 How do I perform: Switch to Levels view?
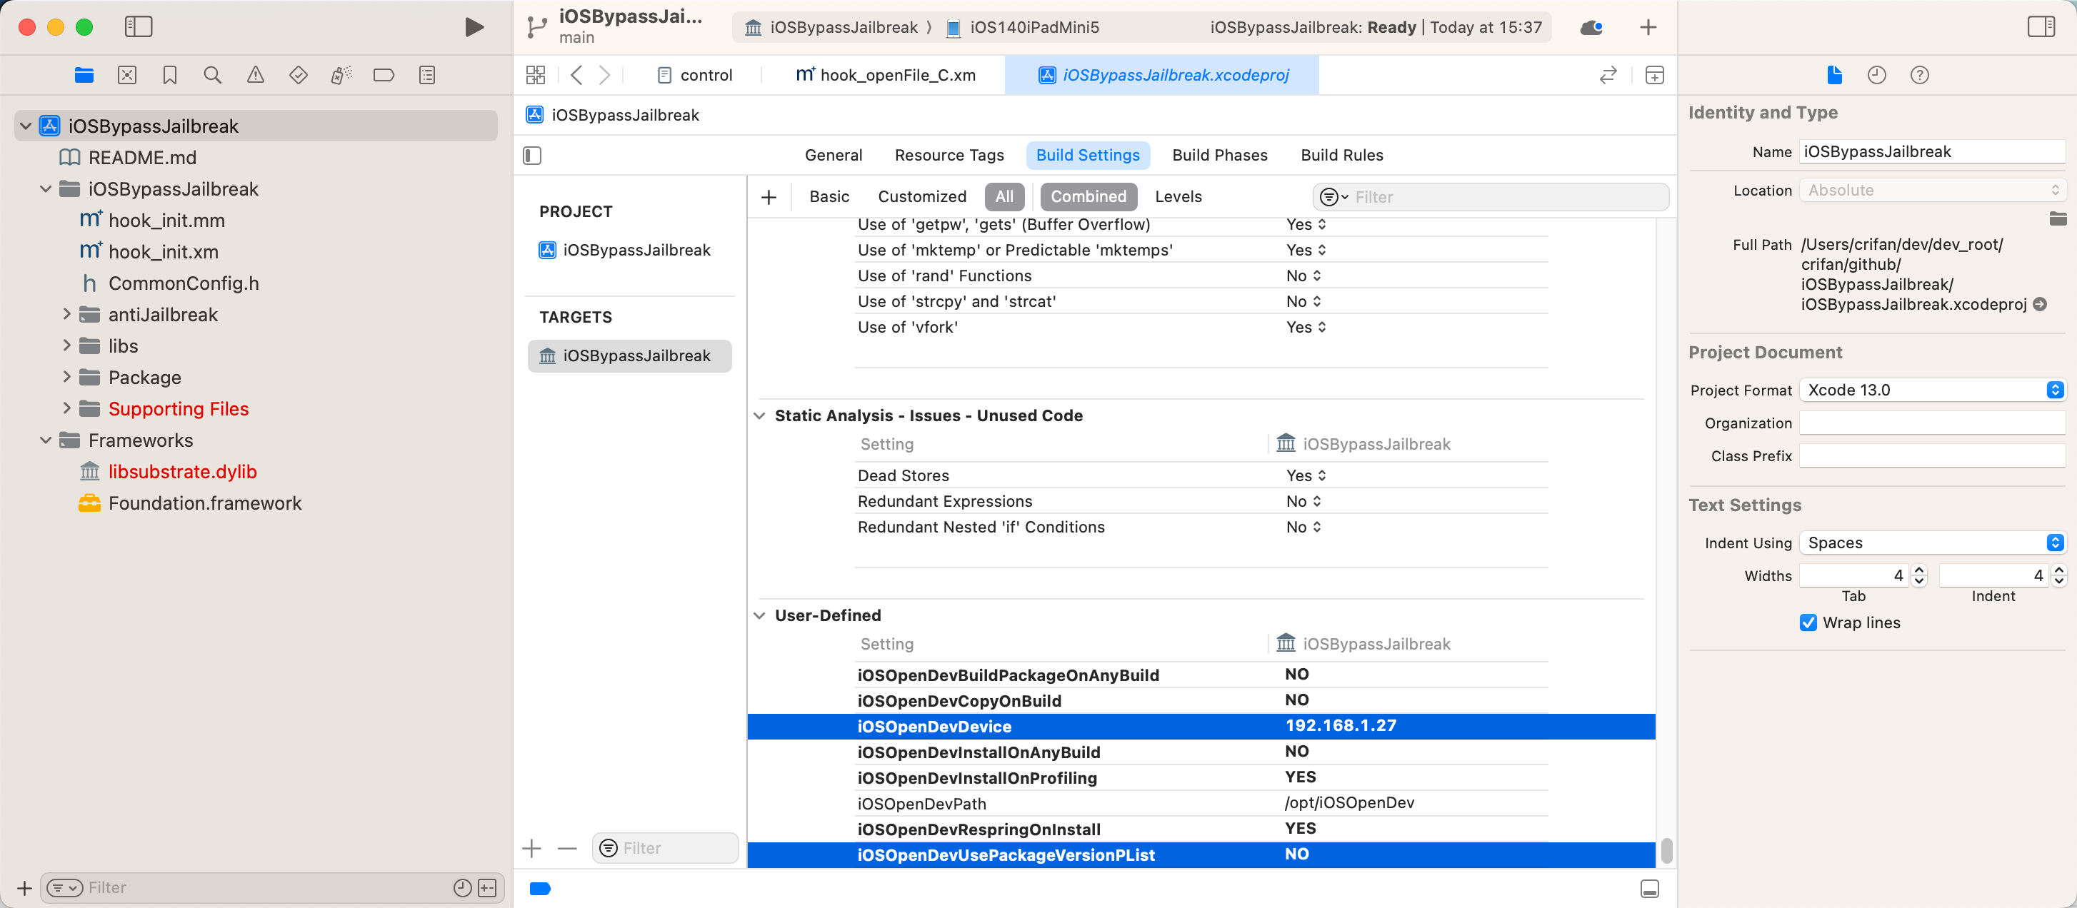click(1178, 196)
